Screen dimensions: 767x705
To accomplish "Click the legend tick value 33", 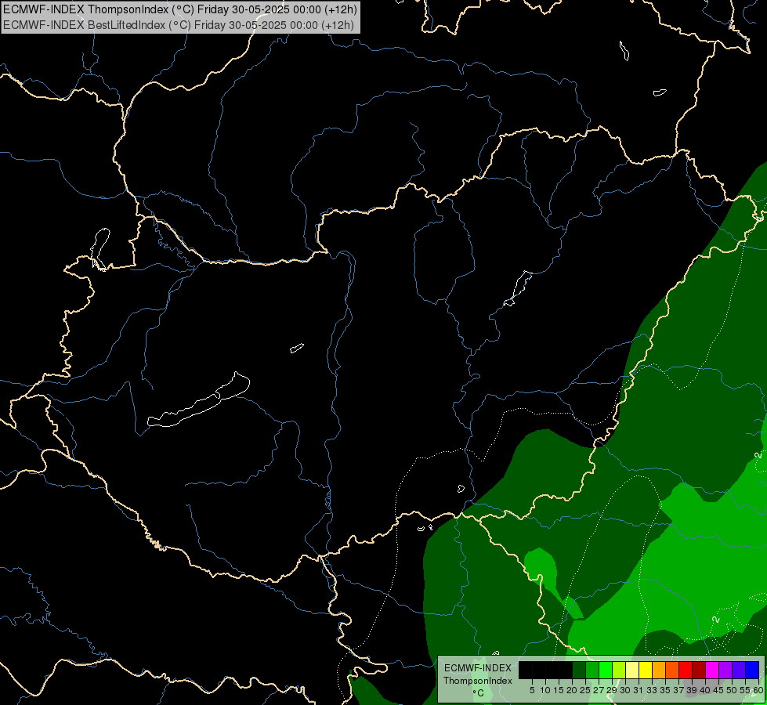I will [x=652, y=690].
